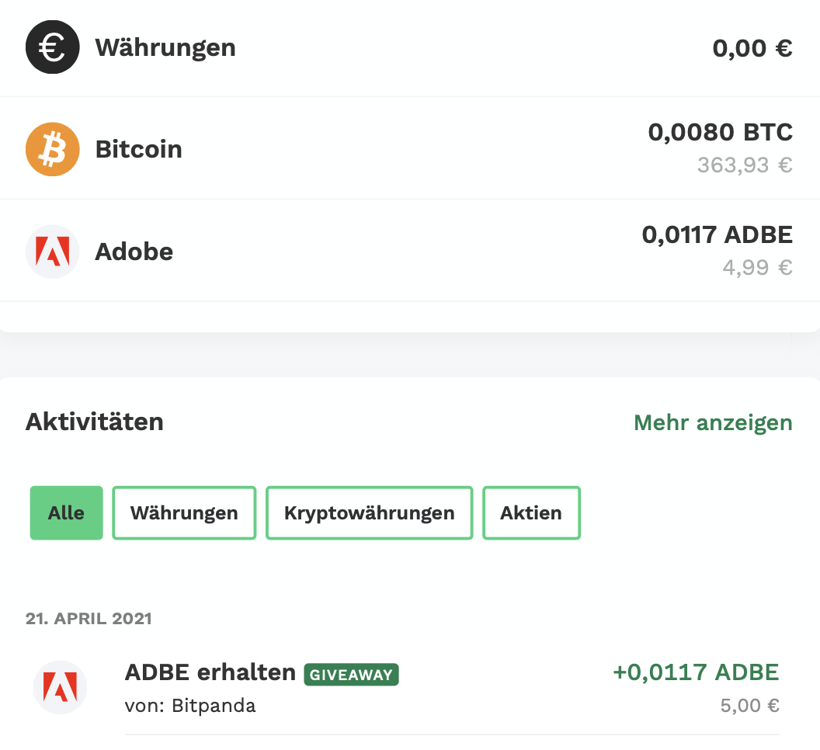The height and width of the screenshot is (750, 820).
Task: Click the 0,0117 ADBE holding amount
Action: pyautogui.click(x=717, y=234)
